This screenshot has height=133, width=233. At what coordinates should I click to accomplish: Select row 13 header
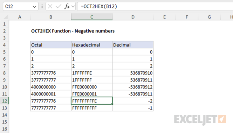(5, 108)
